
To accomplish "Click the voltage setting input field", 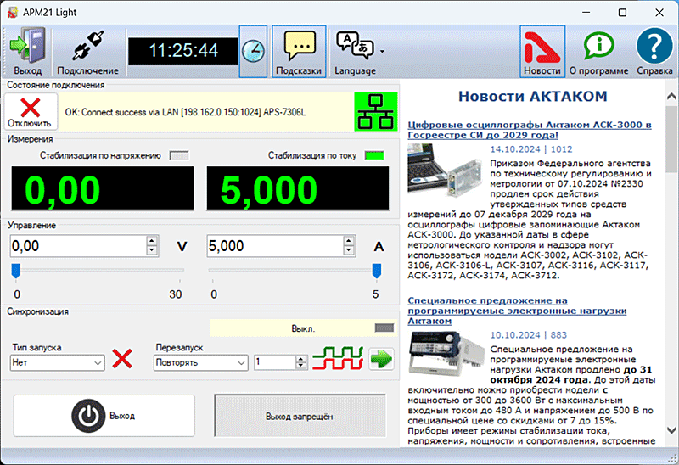I will [x=78, y=246].
